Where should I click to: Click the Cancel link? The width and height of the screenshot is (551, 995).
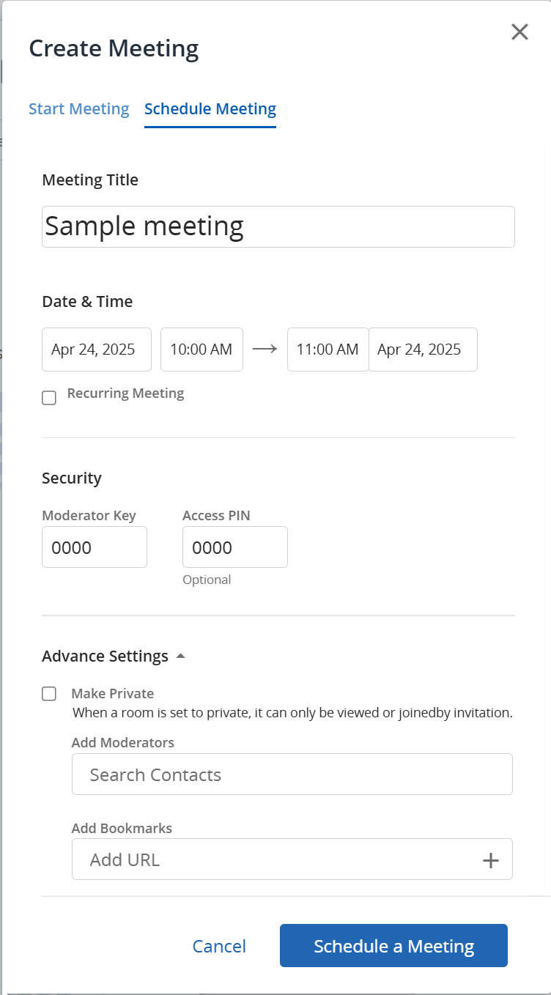click(x=219, y=946)
